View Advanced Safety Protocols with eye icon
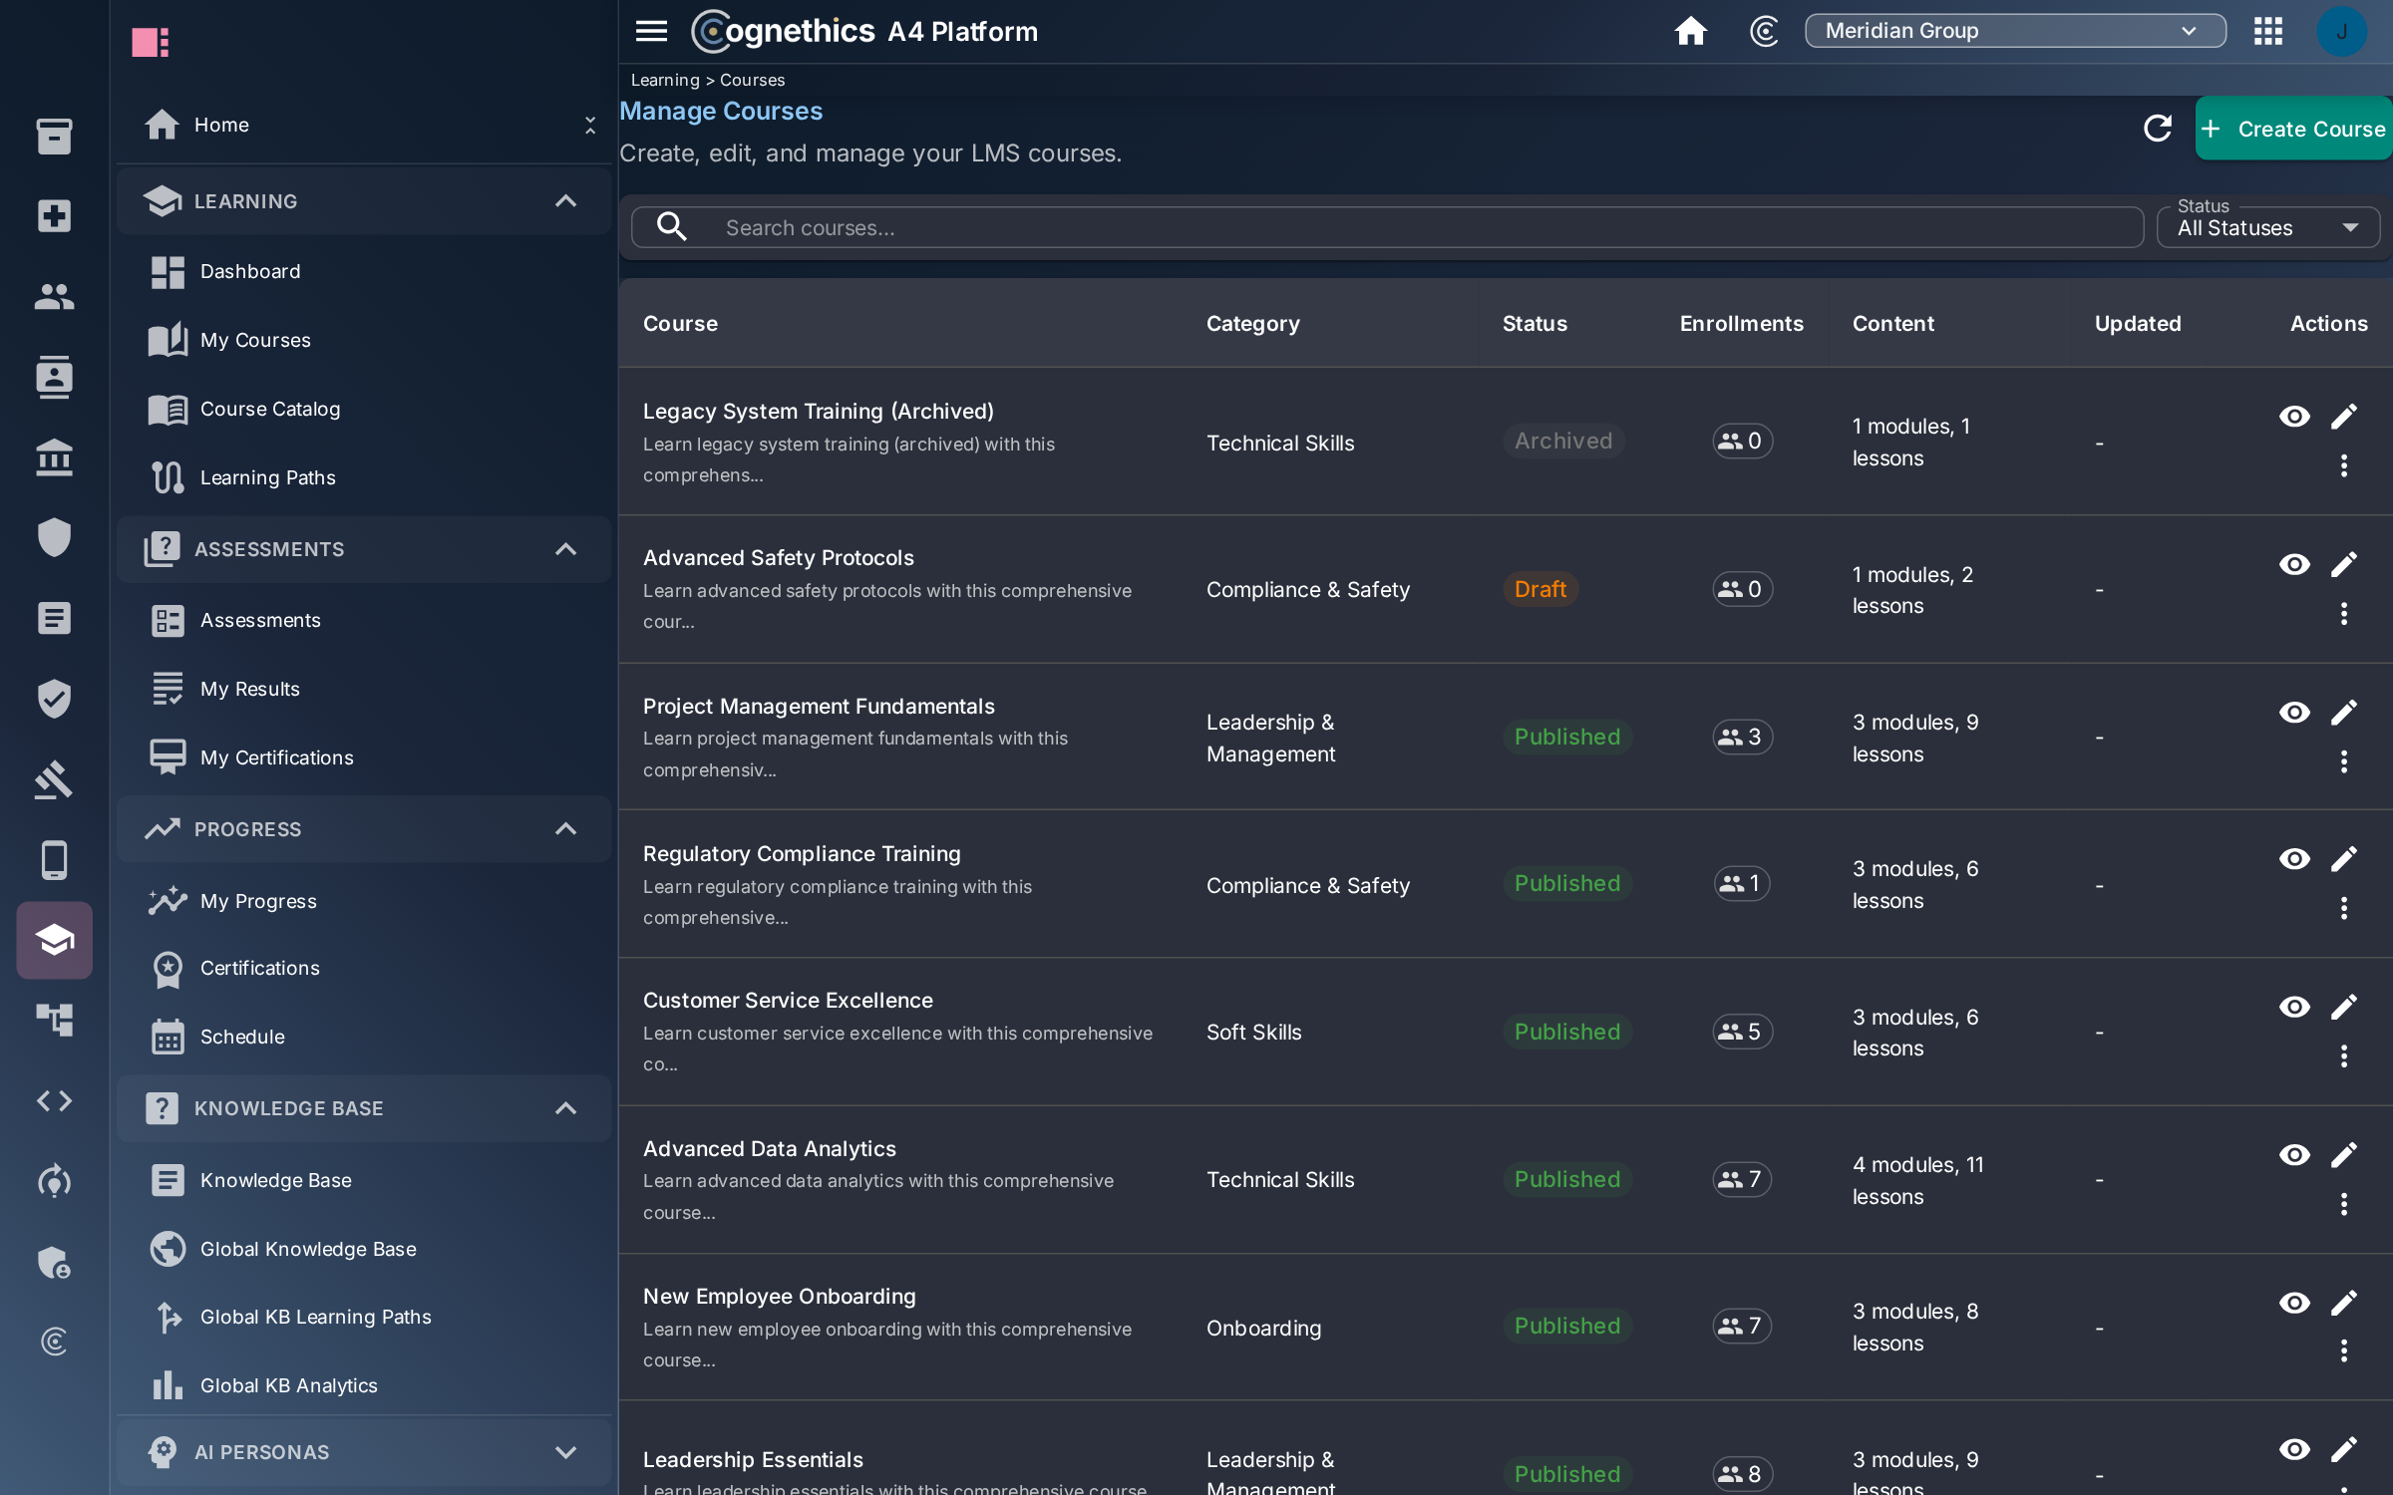 [x=2294, y=564]
